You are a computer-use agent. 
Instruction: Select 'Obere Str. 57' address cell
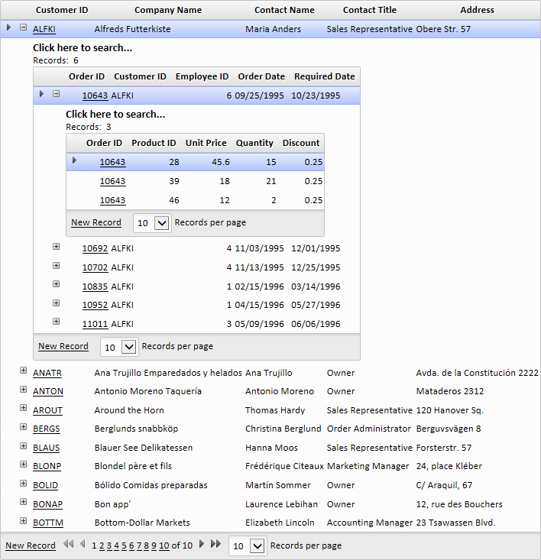coord(443,29)
